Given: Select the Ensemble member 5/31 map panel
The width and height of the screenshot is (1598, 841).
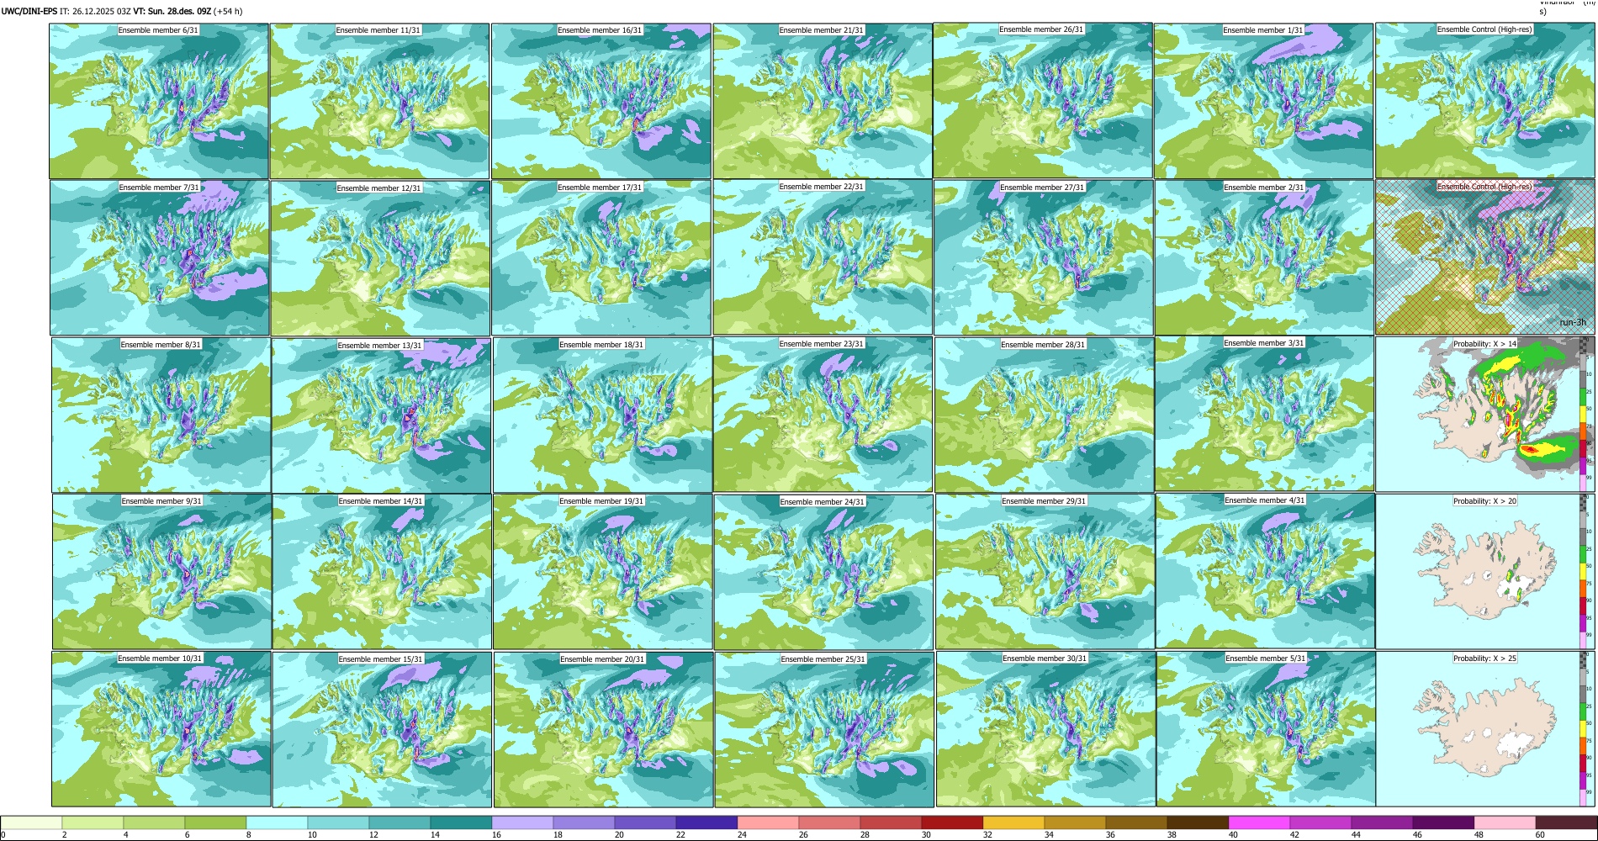Looking at the screenshot, I should (x=1266, y=728).
